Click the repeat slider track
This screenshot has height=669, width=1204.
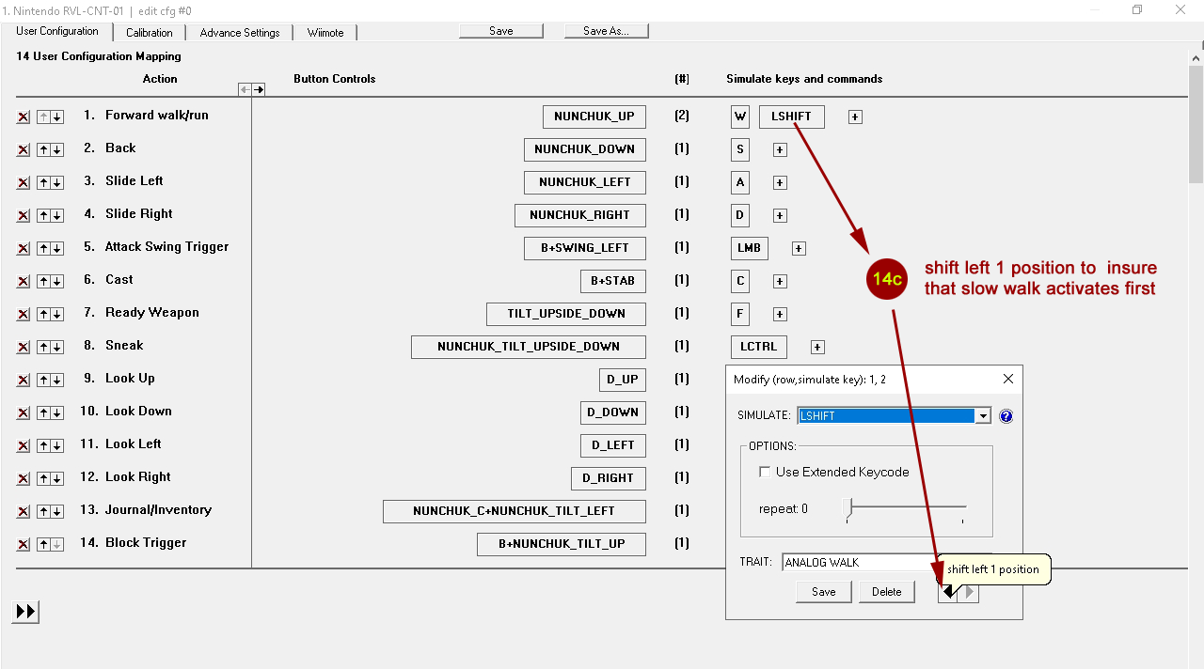pos(906,508)
